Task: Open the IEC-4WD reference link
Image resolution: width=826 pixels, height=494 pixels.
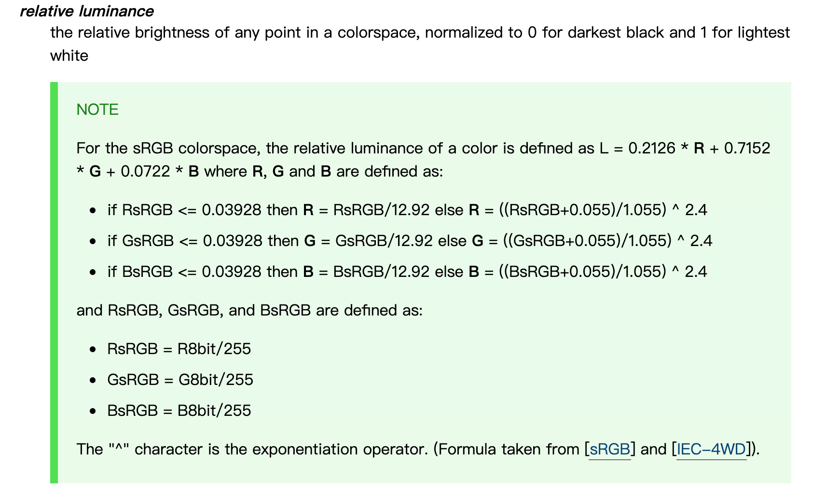Action: click(x=712, y=449)
